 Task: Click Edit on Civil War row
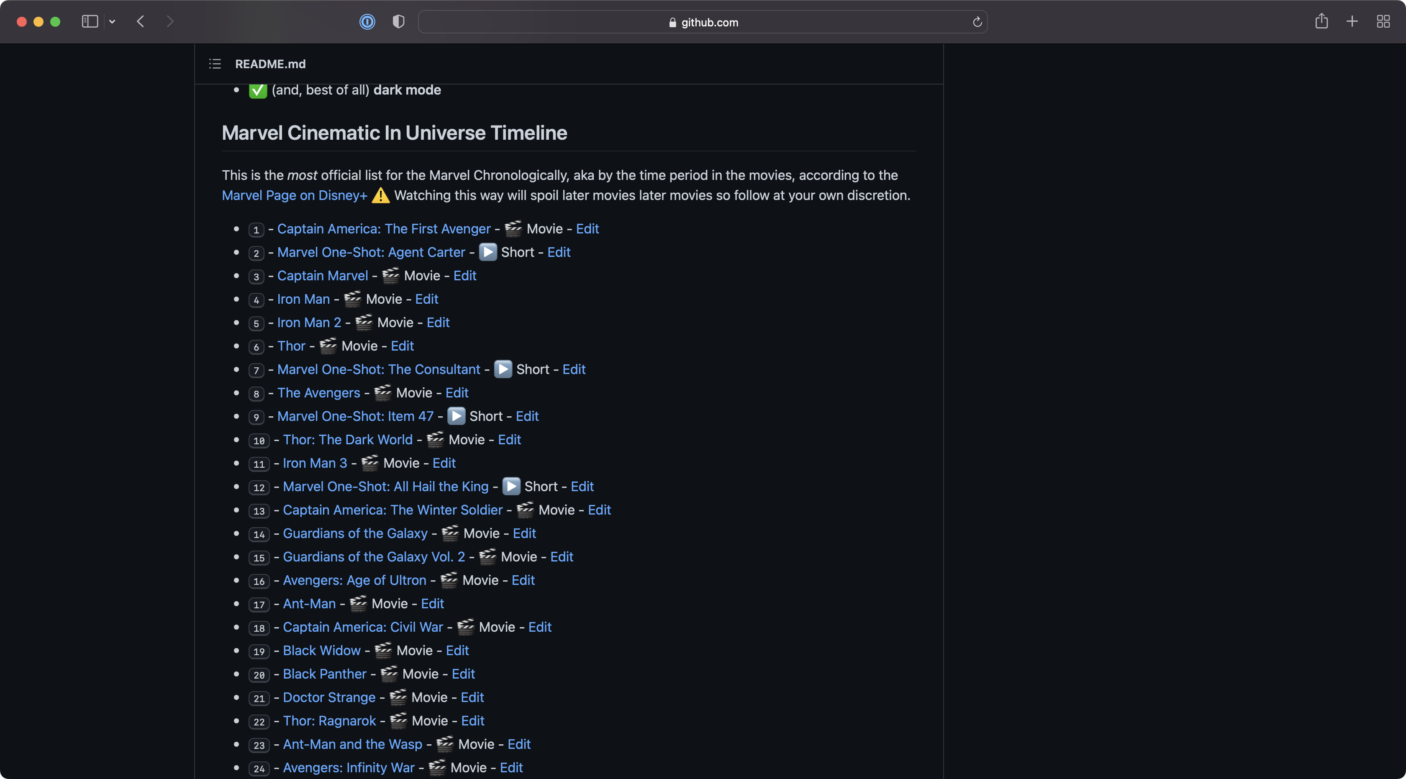[540, 628]
